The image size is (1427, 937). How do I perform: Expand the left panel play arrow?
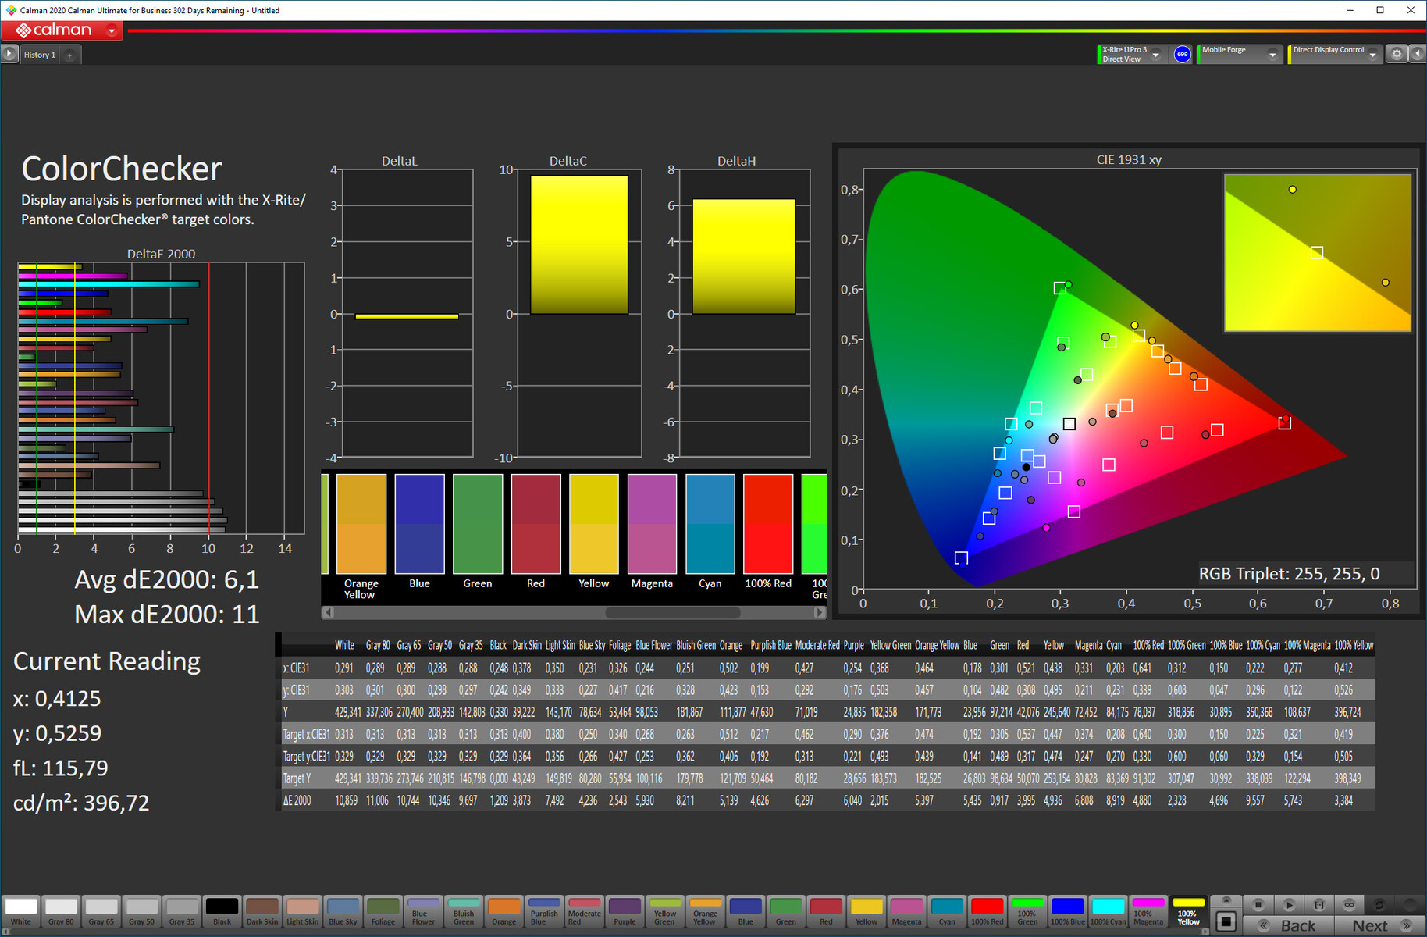(x=9, y=54)
